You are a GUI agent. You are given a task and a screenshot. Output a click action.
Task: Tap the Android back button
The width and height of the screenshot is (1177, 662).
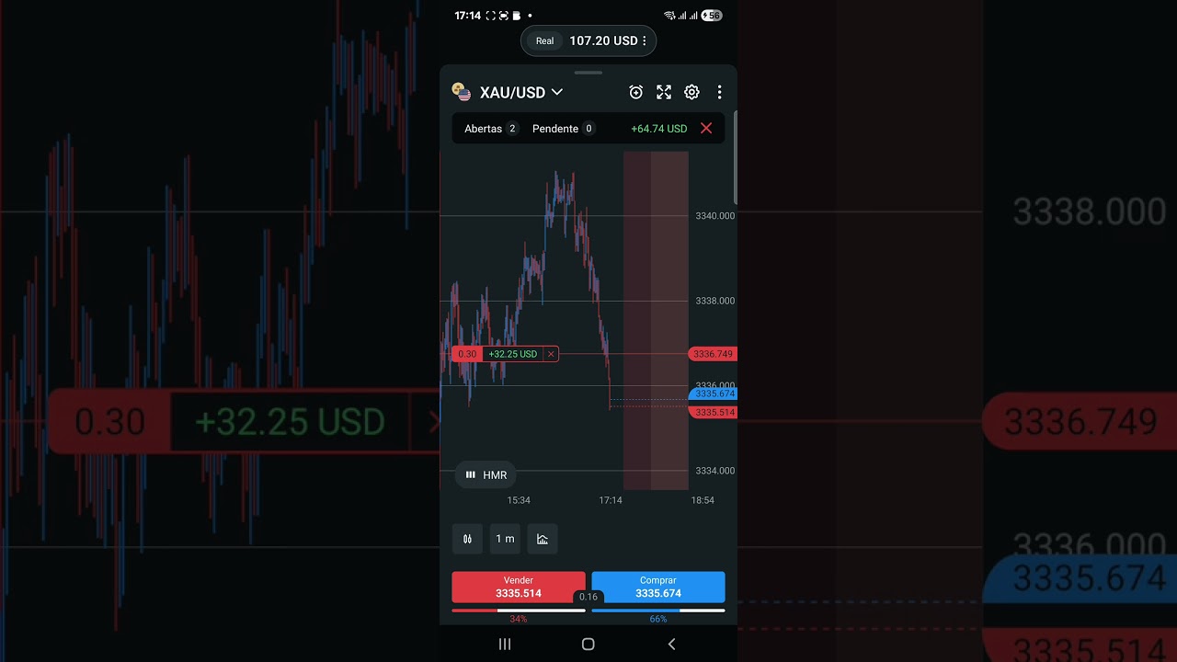pyautogui.click(x=671, y=645)
